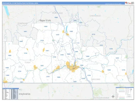Select ZIP code 13743 area

click(x=25, y=53)
